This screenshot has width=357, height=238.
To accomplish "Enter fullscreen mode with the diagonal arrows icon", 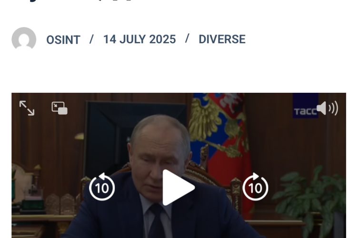I will [27, 108].
